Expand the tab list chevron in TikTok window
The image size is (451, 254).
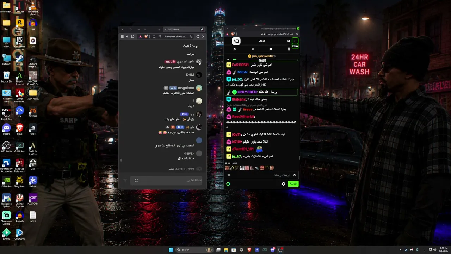click(145, 29)
